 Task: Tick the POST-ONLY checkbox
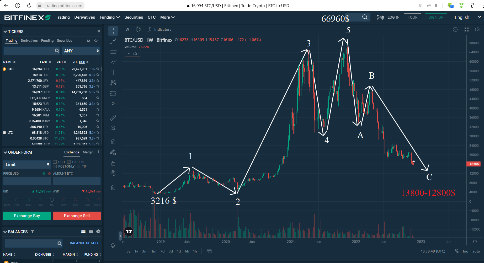coord(55,167)
